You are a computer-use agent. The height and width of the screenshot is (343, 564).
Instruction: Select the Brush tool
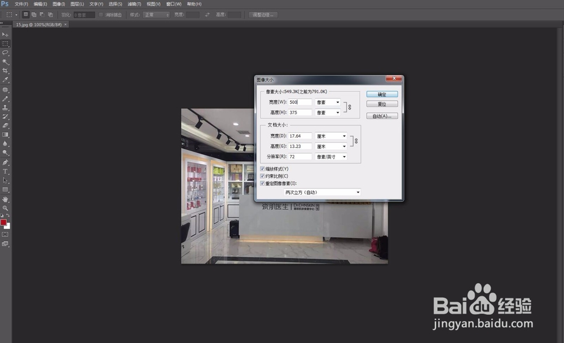[5, 99]
